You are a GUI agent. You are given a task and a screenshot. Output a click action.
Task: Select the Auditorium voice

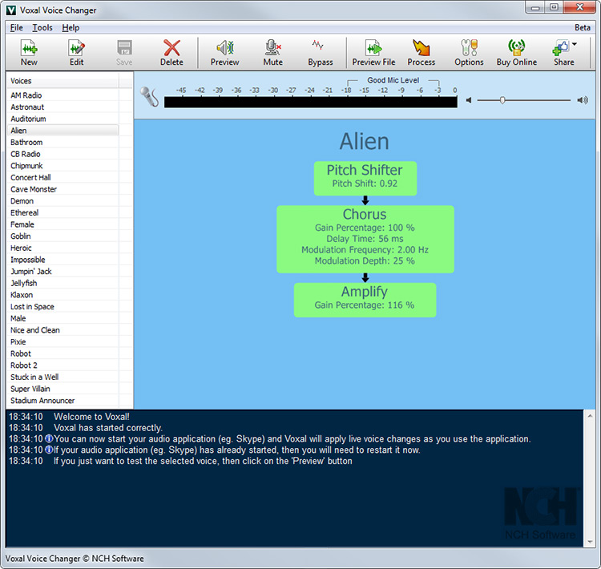(63, 119)
